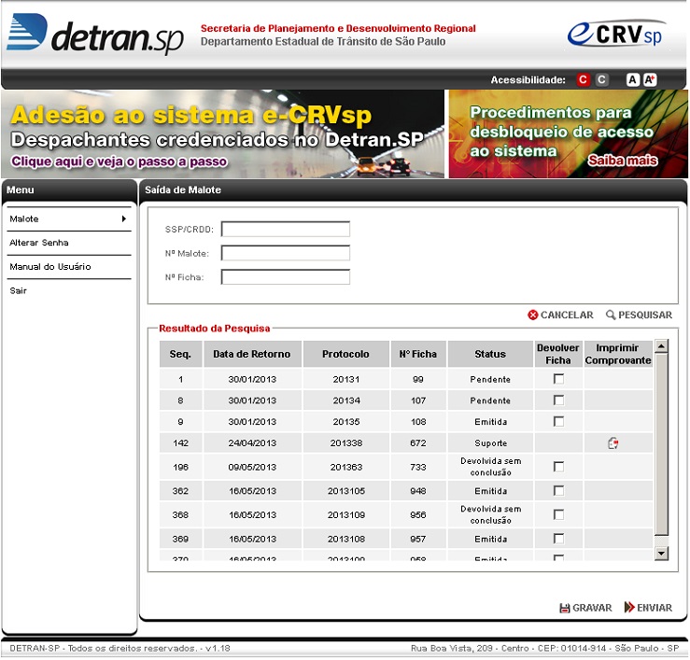Open the Adesão ao sistema e-CRVsp banner

222,133
